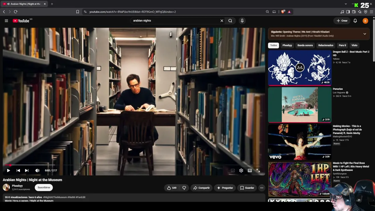Switch the player to theater mode
The height and width of the screenshot is (211, 375).
pos(250,170)
